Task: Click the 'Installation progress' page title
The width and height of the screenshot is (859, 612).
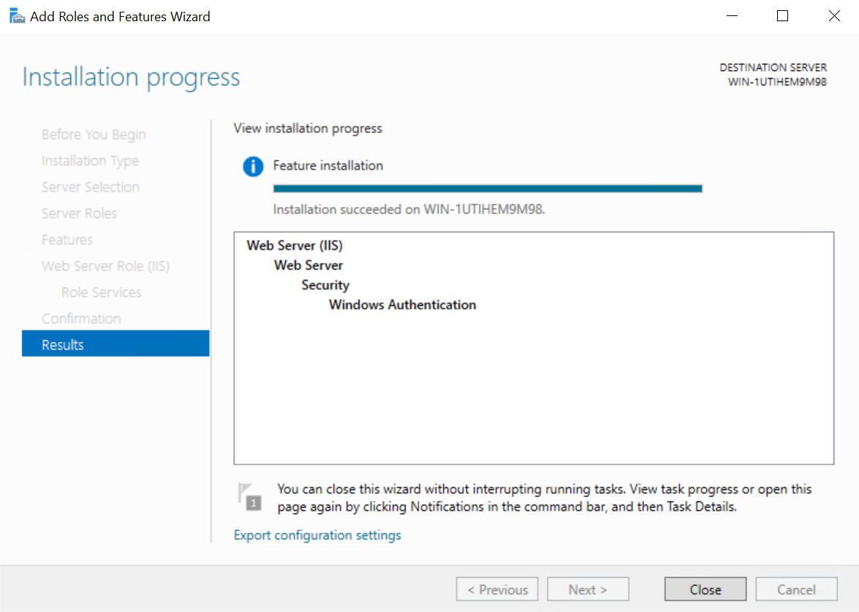Action: pos(131,77)
